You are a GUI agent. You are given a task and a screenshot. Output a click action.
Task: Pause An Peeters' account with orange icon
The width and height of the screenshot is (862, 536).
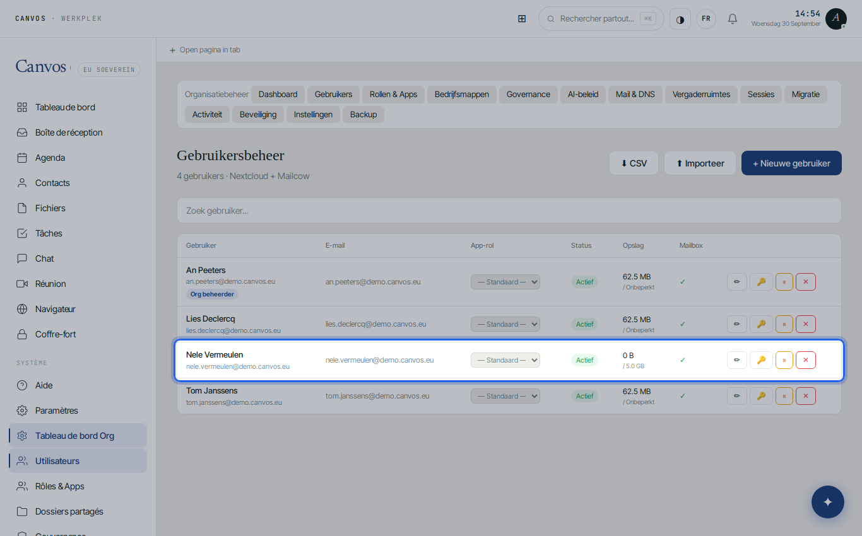(x=784, y=282)
